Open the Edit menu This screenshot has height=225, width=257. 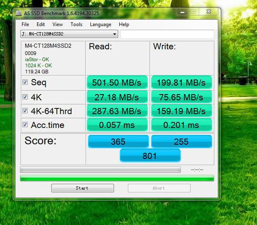(x=41, y=24)
